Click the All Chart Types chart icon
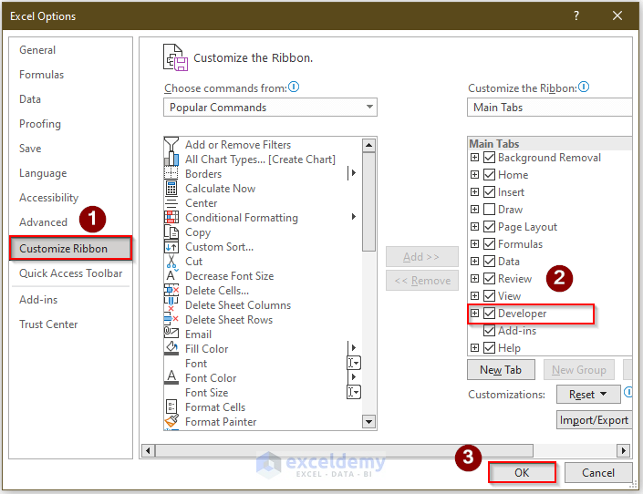 pyautogui.click(x=171, y=160)
